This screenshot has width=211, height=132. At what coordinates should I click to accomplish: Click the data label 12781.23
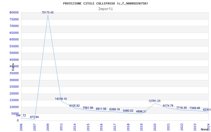click(x=155, y=101)
